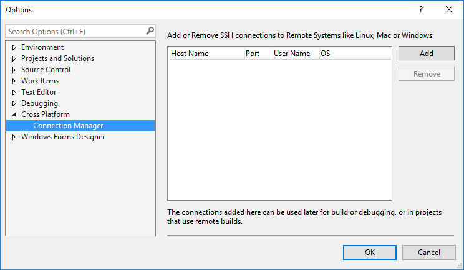Expand the Windows Forms Designer node
Screen dimensions: 464x270
coord(14,137)
